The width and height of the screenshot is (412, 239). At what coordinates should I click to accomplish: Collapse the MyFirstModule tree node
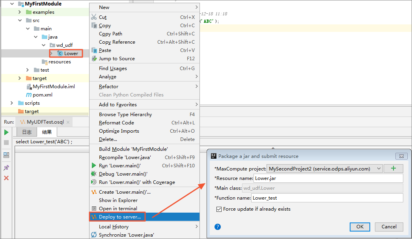click(x=12, y=4)
